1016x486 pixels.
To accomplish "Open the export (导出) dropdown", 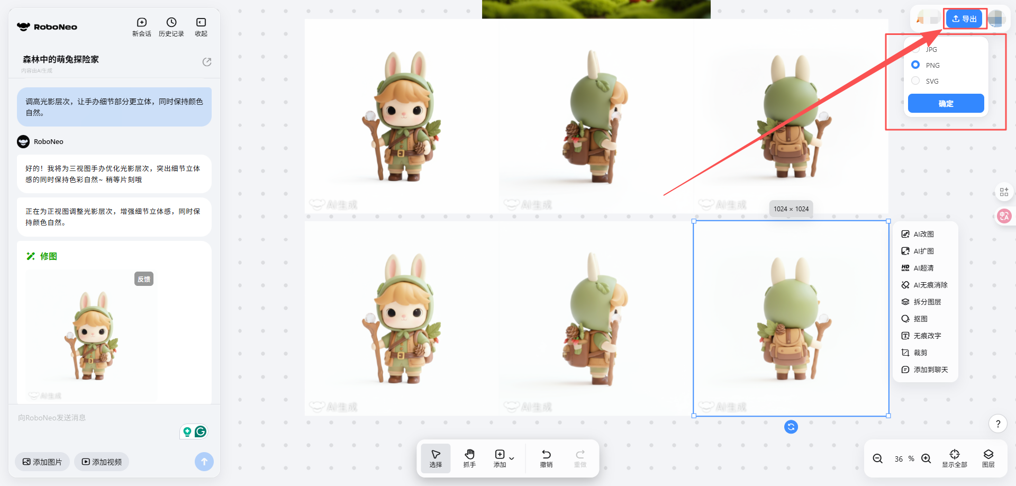I will [x=964, y=19].
